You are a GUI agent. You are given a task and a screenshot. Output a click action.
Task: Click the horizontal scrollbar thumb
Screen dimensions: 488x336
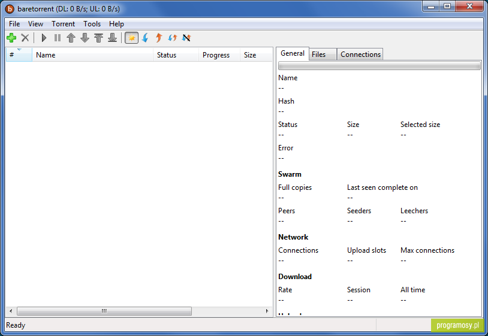[104, 311]
